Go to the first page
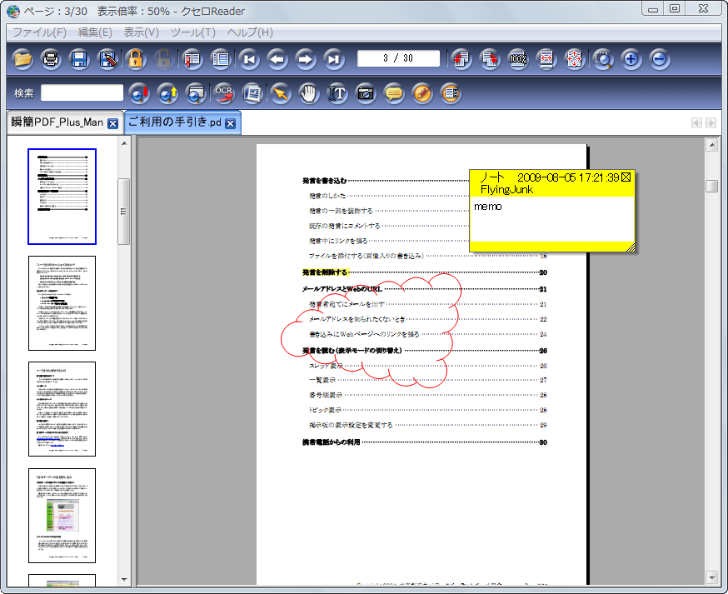Viewport: 728px width, 594px height. [249, 59]
